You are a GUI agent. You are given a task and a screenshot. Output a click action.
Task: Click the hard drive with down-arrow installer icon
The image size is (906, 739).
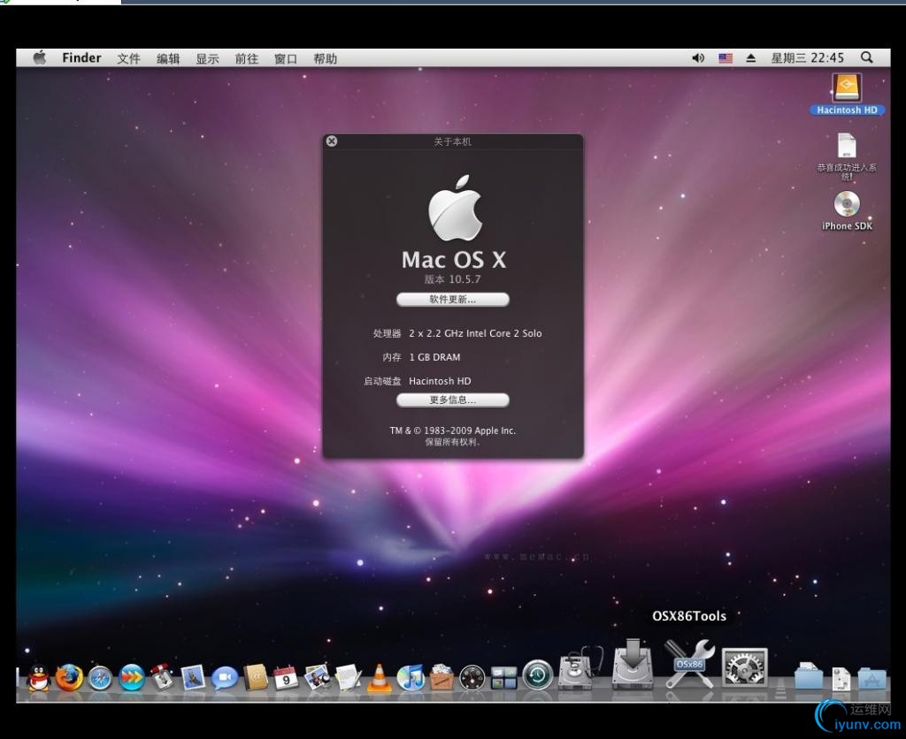click(x=633, y=664)
